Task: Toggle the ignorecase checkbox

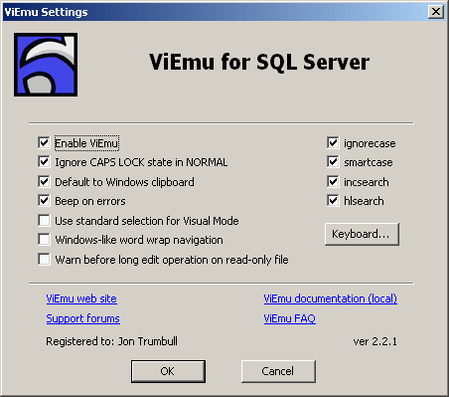Action: (333, 143)
